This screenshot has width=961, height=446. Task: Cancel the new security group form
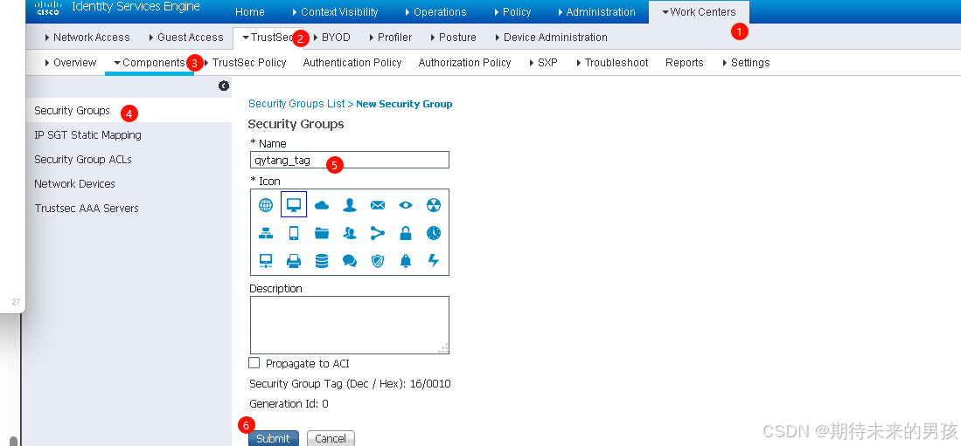(331, 439)
